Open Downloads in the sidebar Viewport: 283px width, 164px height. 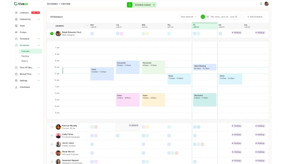point(25,87)
